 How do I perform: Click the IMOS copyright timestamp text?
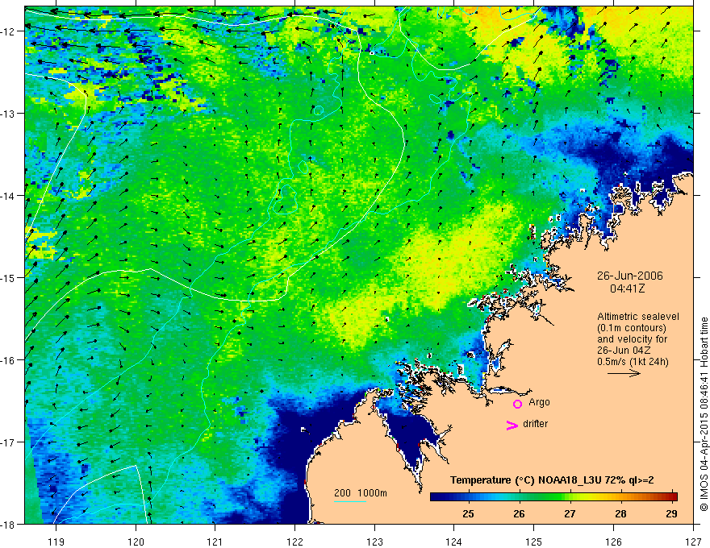pyautogui.click(x=704, y=413)
